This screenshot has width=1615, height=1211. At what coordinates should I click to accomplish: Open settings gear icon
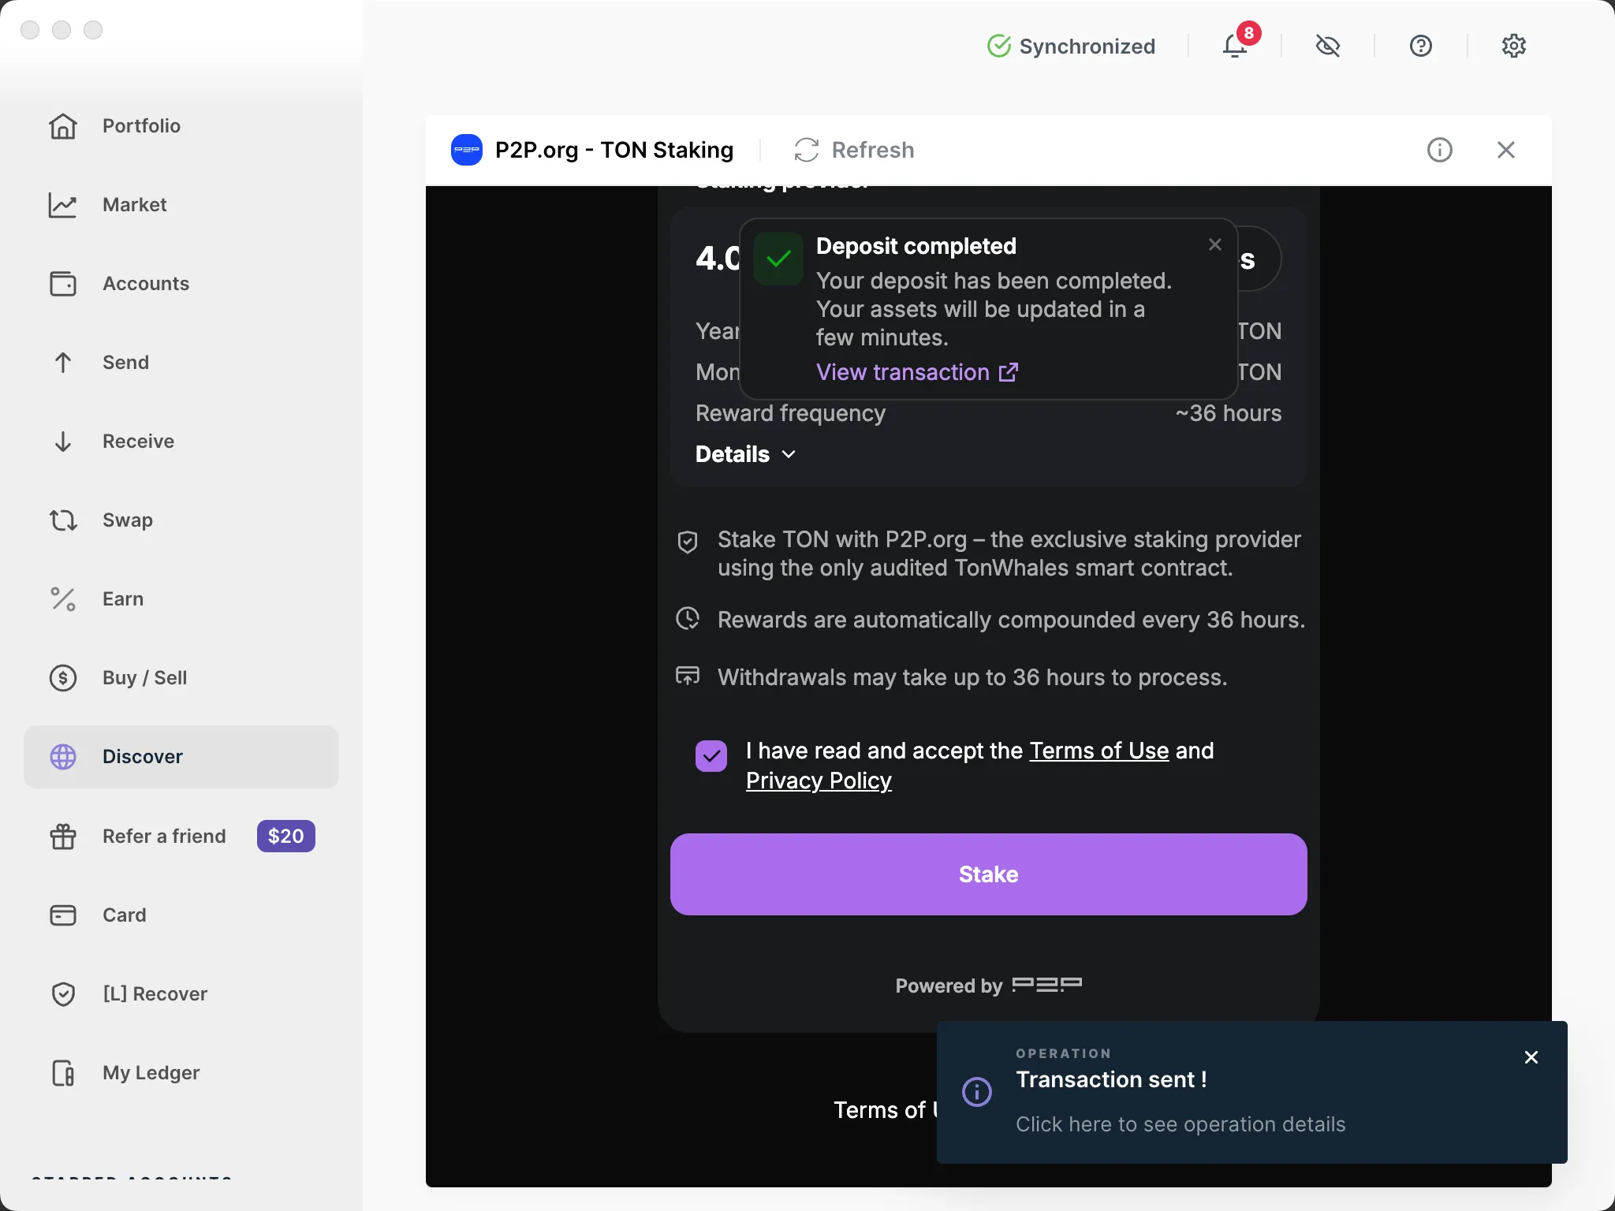click(x=1514, y=46)
